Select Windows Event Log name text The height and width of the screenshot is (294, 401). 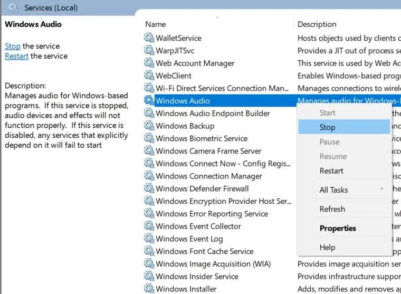[189, 239]
